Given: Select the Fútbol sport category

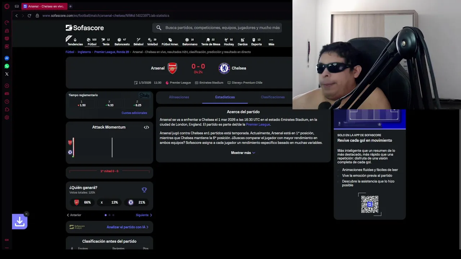Looking at the screenshot, I should point(92,42).
